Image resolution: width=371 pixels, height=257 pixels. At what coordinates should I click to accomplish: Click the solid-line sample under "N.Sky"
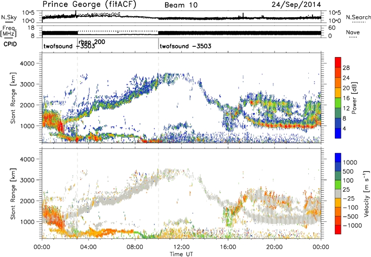9,22
